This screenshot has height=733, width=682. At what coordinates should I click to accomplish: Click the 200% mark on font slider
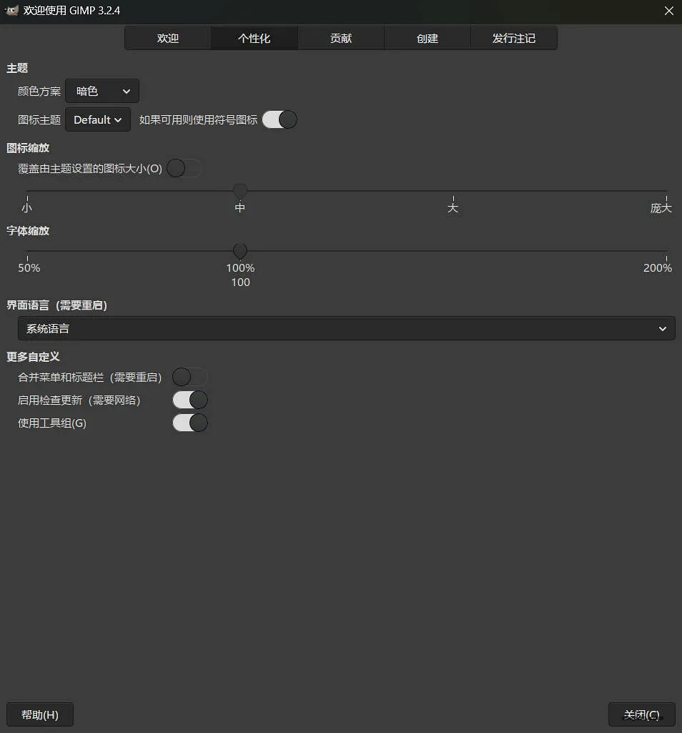tap(657, 268)
